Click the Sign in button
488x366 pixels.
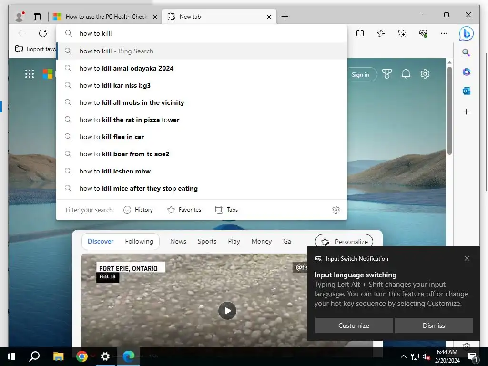(360, 75)
